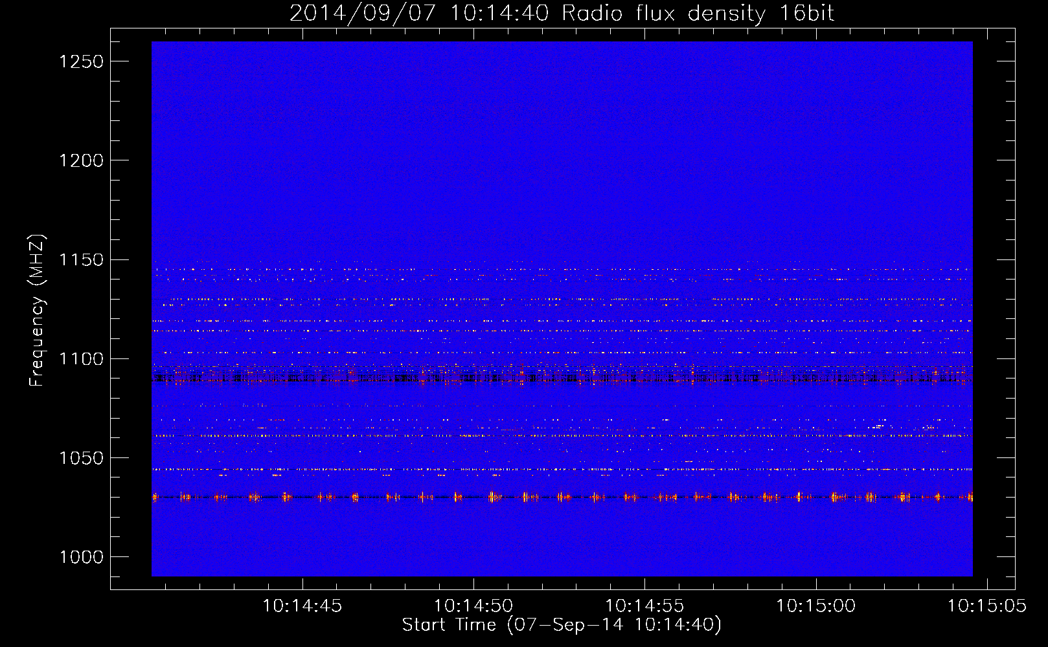Click the 1200 frequency tick label
Image resolution: width=1048 pixels, height=647 pixels.
click(x=81, y=160)
